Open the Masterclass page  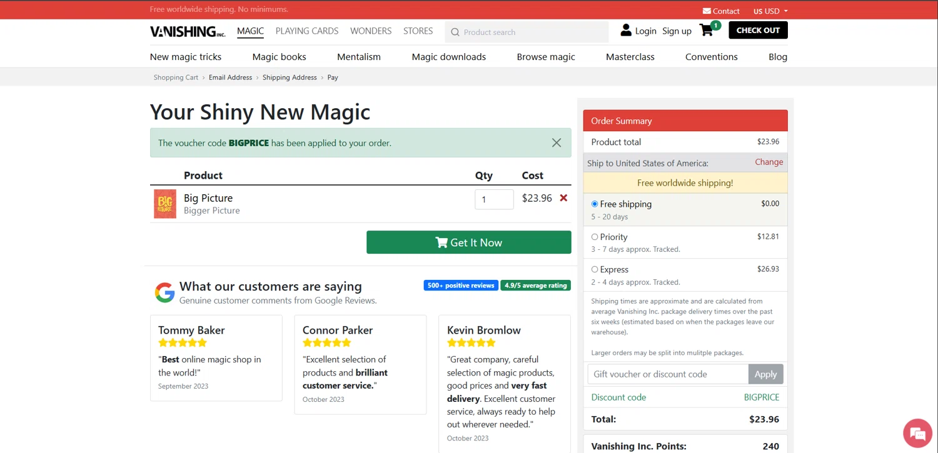pyautogui.click(x=630, y=56)
